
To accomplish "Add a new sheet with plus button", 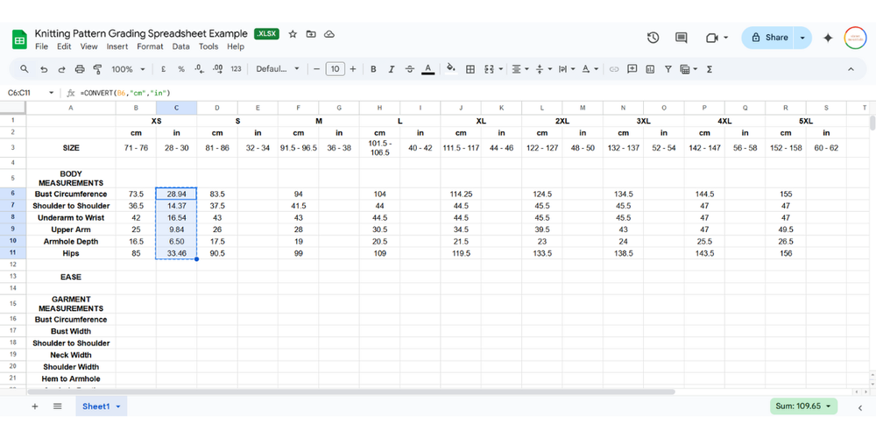I will click(35, 406).
